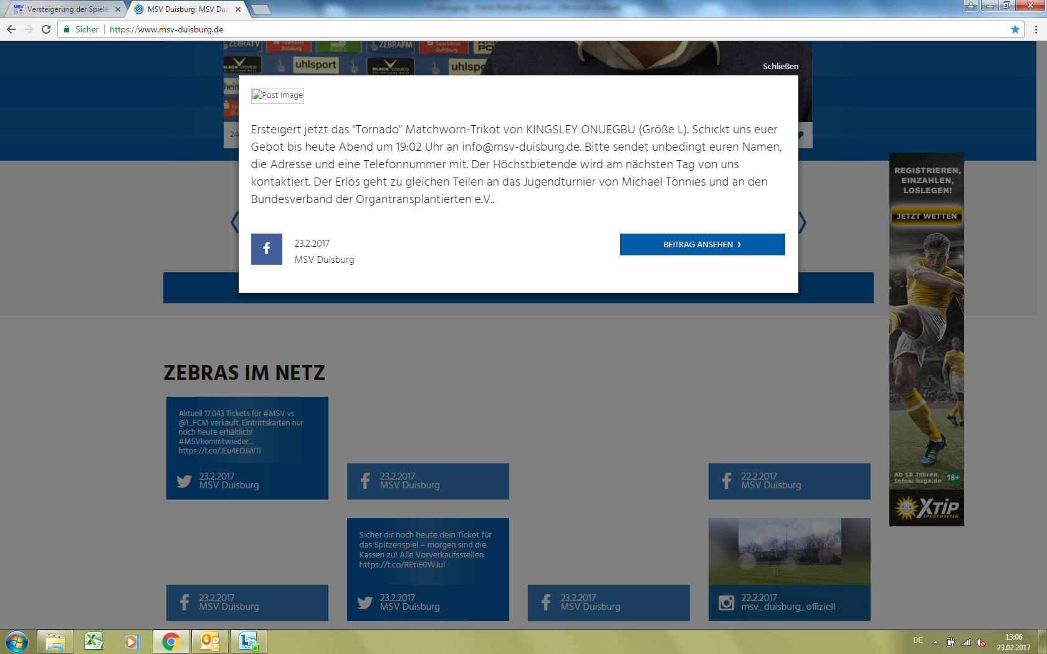This screenshot has width=1047, height=654.
Task: Click the broken Post Image thumbnail
Action: [x=277, y=95]
